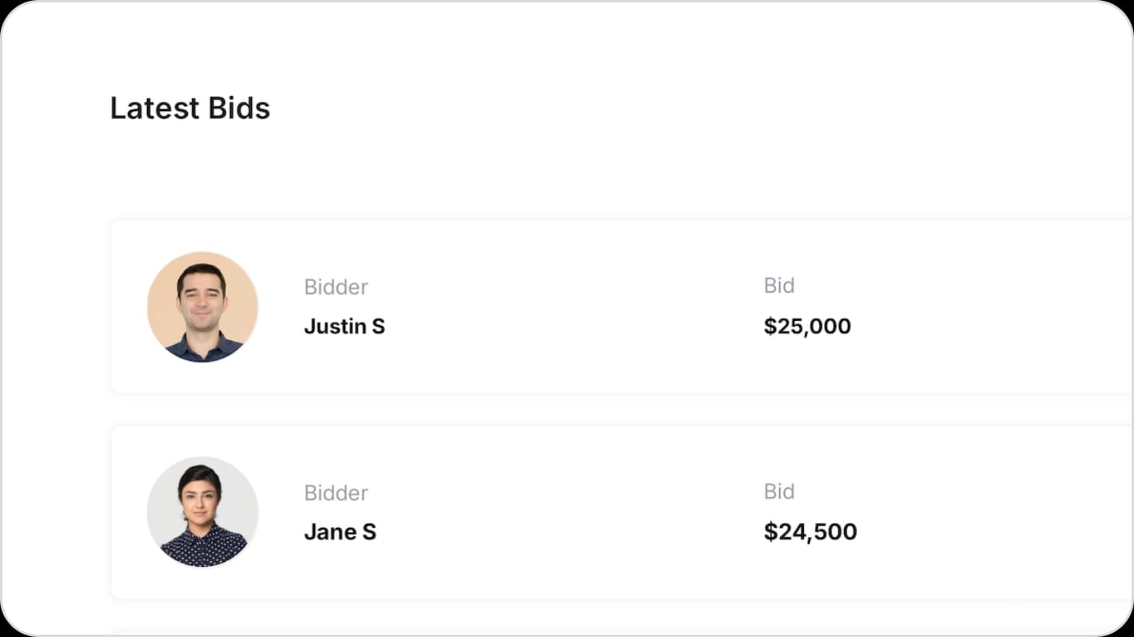Click the $25,000 bid amount
The width and height of the screenshot is (1134, 637).
click(x=807, y=326)
